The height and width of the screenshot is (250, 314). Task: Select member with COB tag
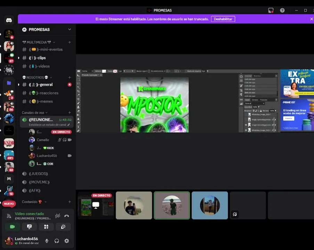[x=50, y=164]
